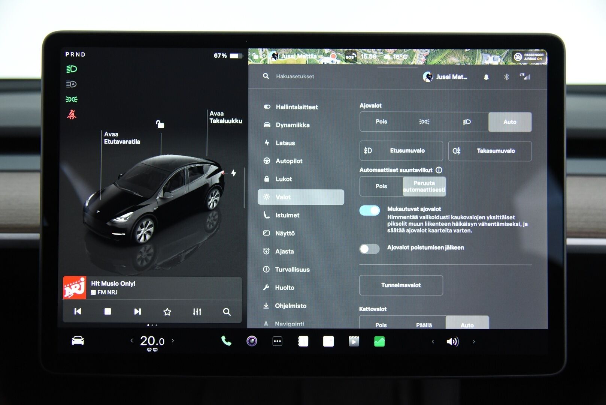Lower volume with left chevron

[x=433, y=342]
